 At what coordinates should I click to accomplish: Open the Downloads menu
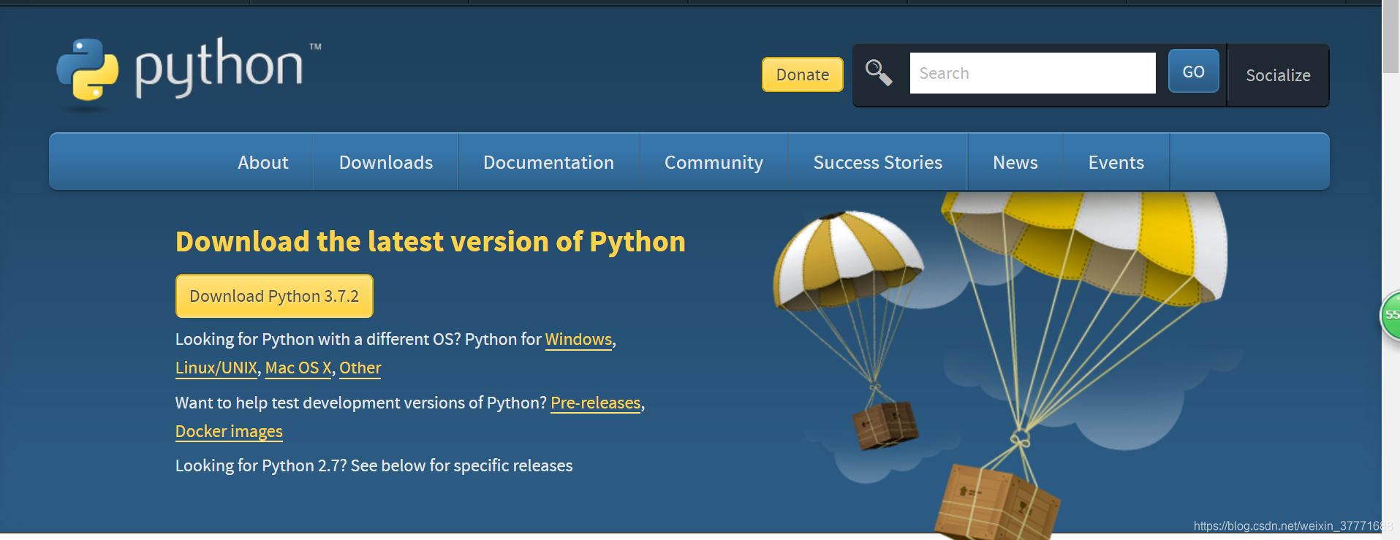(x=386, y=162)
